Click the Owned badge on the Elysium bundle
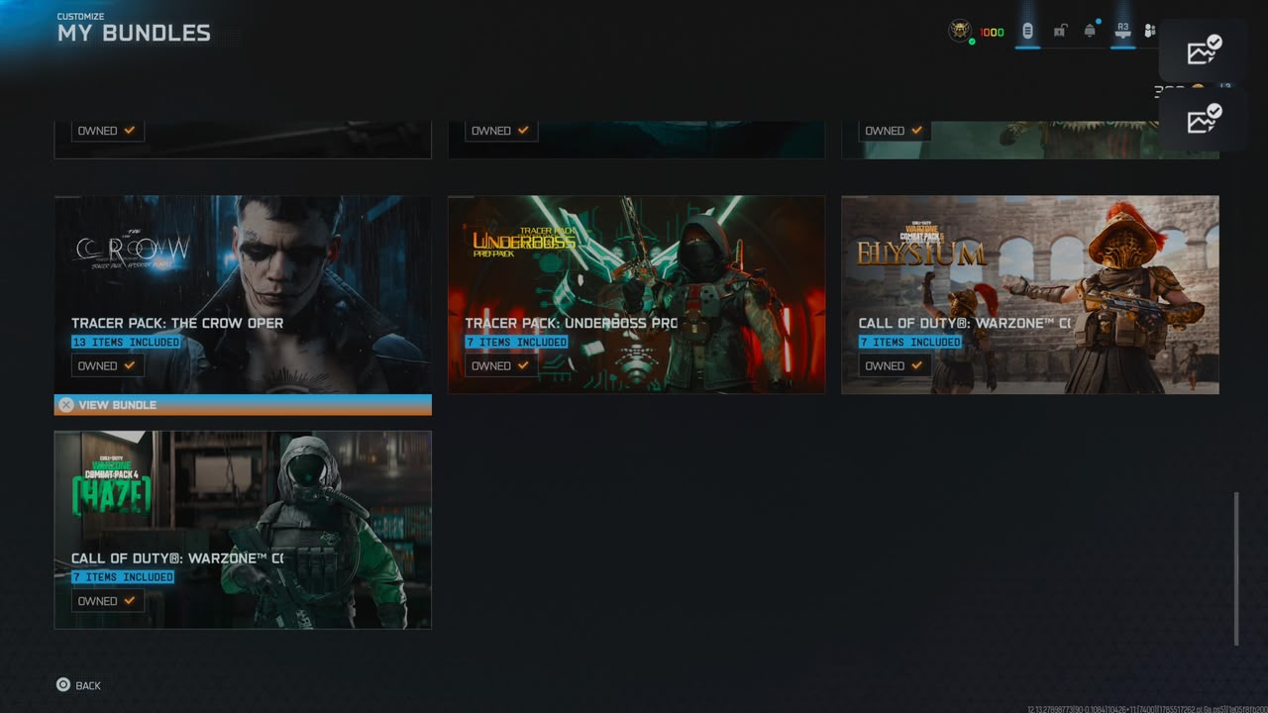 [x=895, y=366]
